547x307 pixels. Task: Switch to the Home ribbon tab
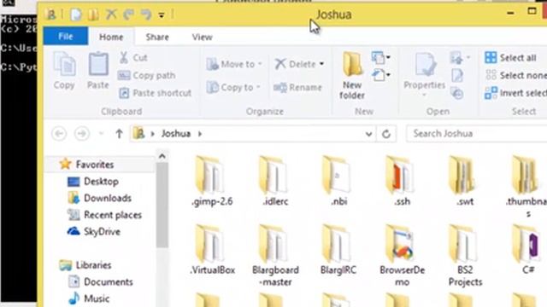coord(111,37)
